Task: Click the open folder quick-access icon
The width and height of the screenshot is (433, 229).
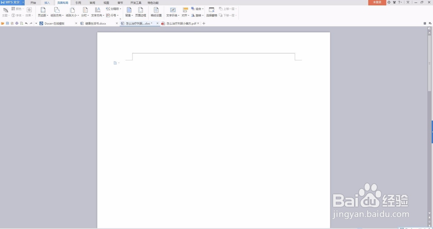Action: tap(3, 23)
